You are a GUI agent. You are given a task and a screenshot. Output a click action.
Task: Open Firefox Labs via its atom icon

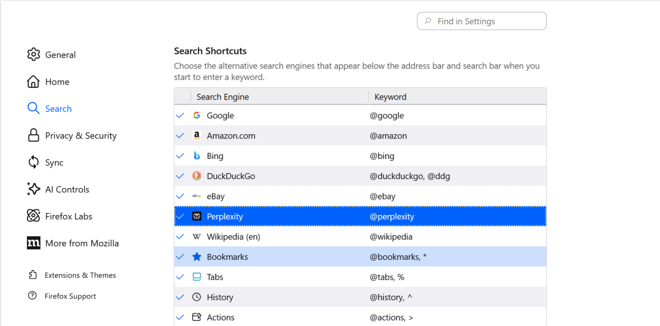point(34,216)
